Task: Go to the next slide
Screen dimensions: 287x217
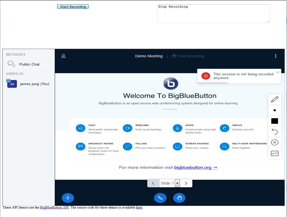Action: click(186, 183)
